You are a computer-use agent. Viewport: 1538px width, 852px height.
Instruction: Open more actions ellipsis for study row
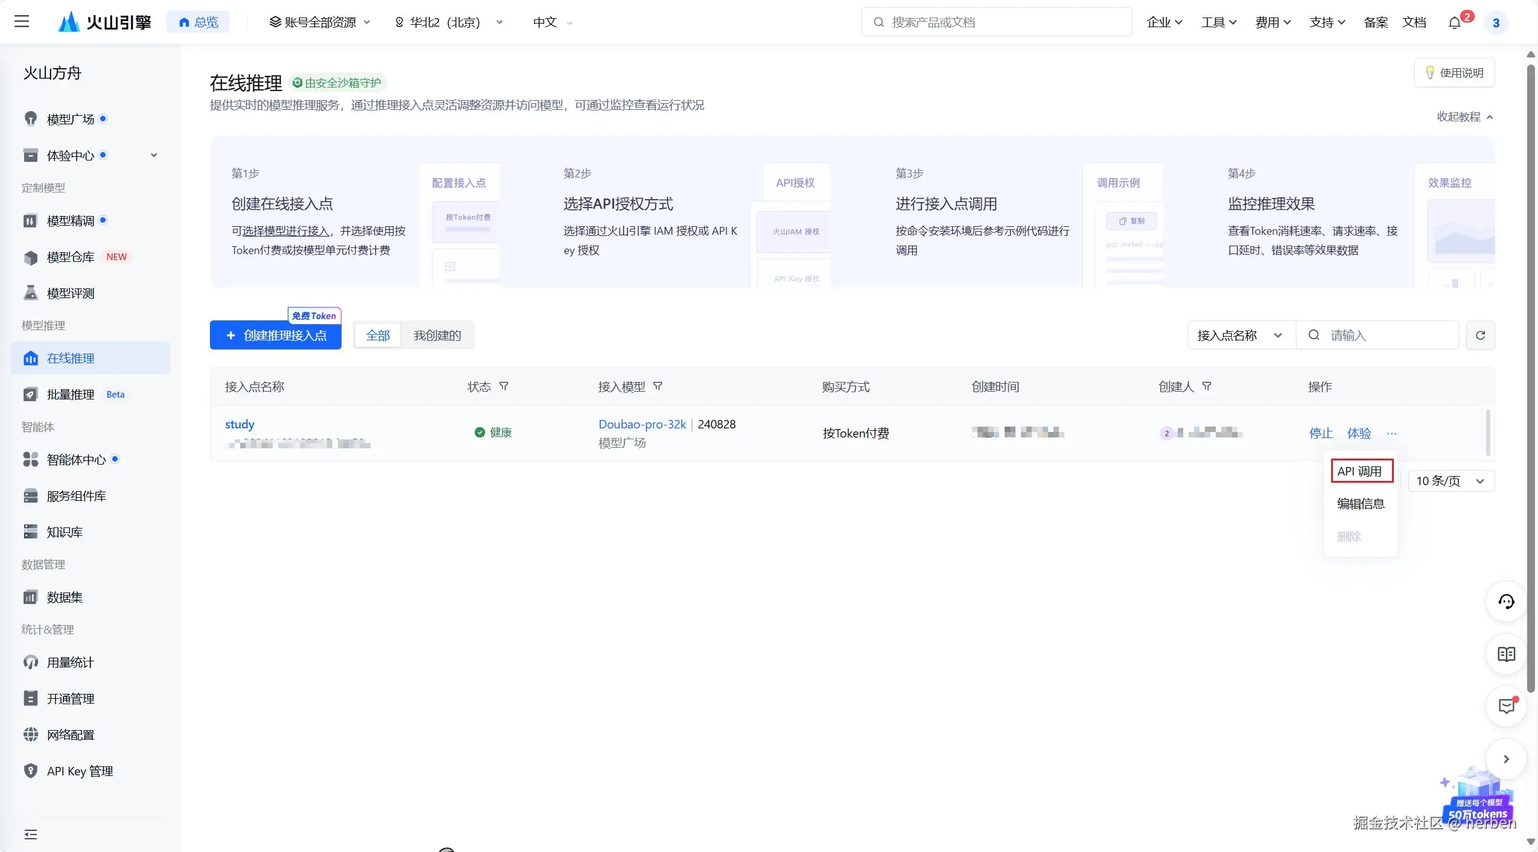1391,433
